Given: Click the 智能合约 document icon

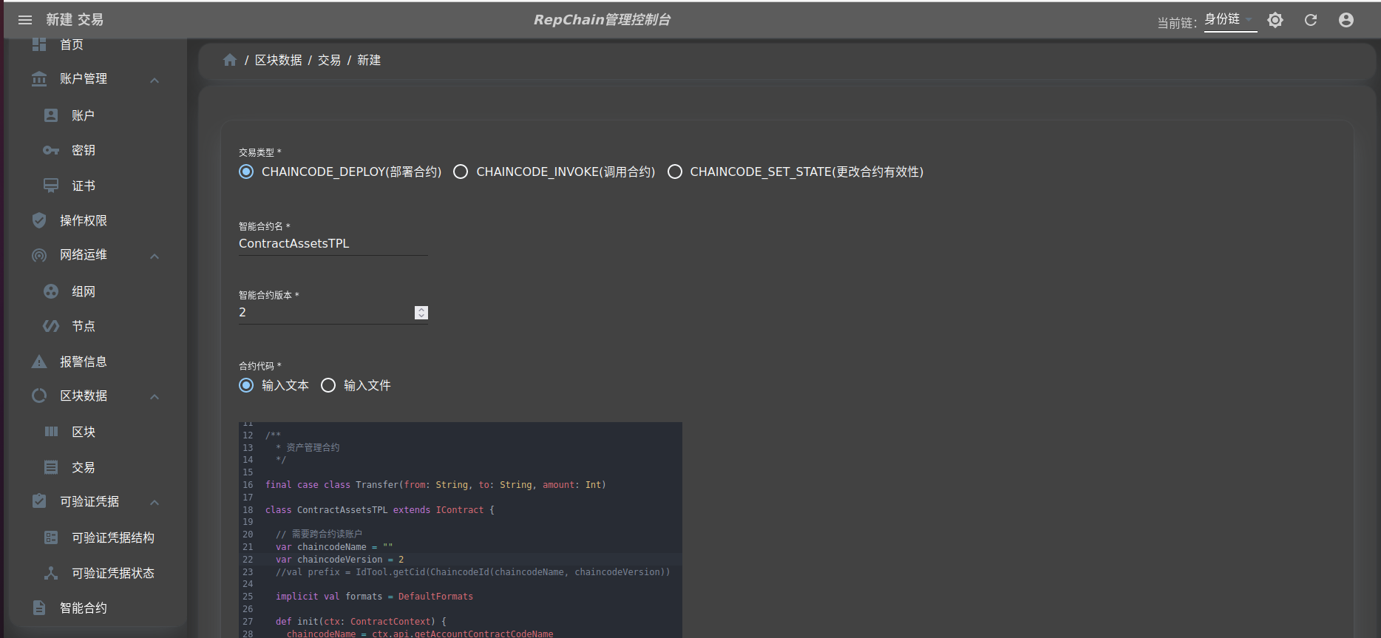Looking at the screenshot, I should (39, 608).
